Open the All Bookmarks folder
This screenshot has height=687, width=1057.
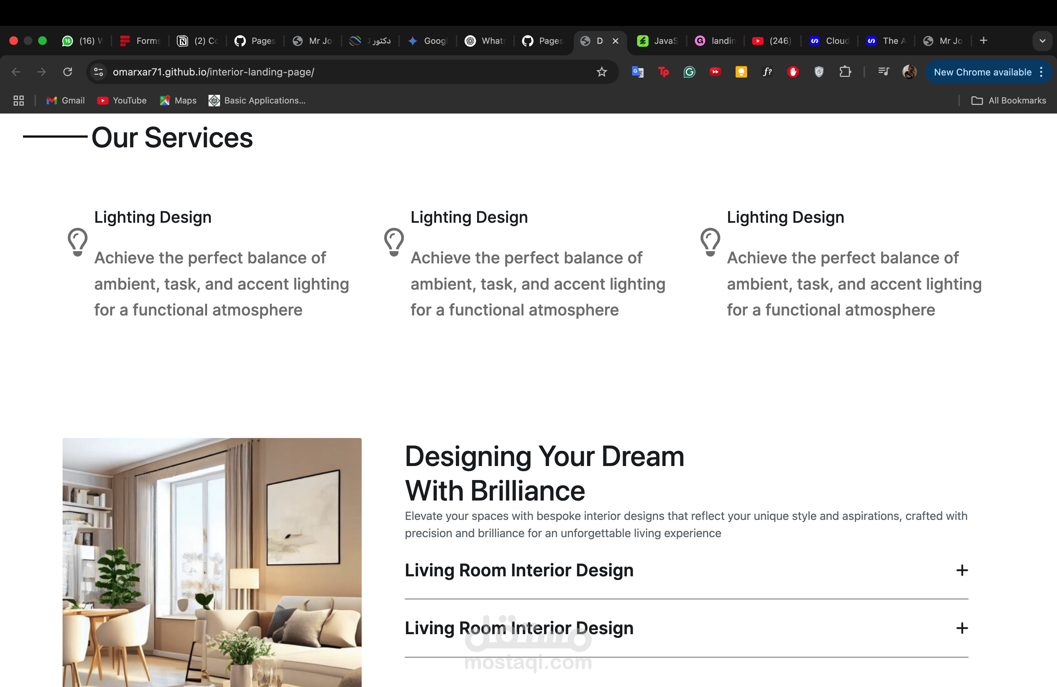coord(1008,101)
